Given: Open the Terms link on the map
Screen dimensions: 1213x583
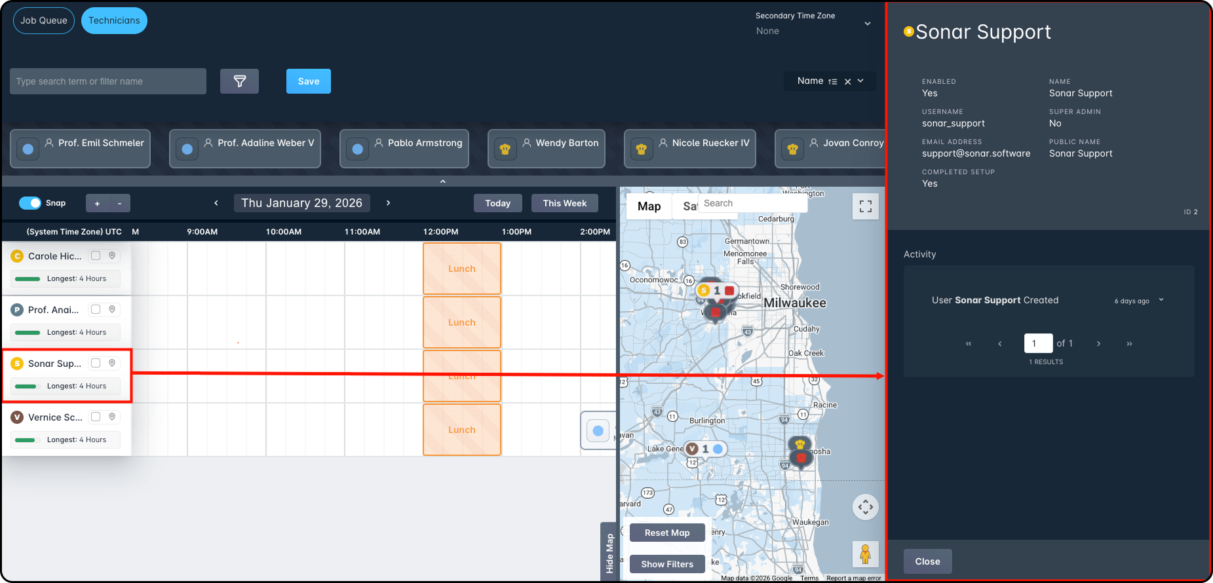Looking at the screenshot, I should click(809, 578).
